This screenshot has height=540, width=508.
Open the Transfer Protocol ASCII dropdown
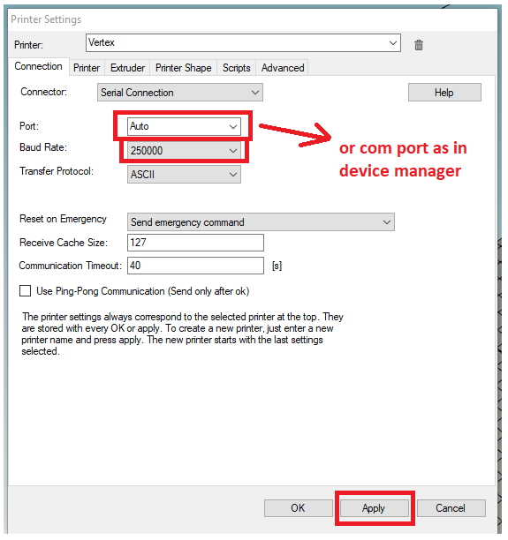click(x=184, y=174)
